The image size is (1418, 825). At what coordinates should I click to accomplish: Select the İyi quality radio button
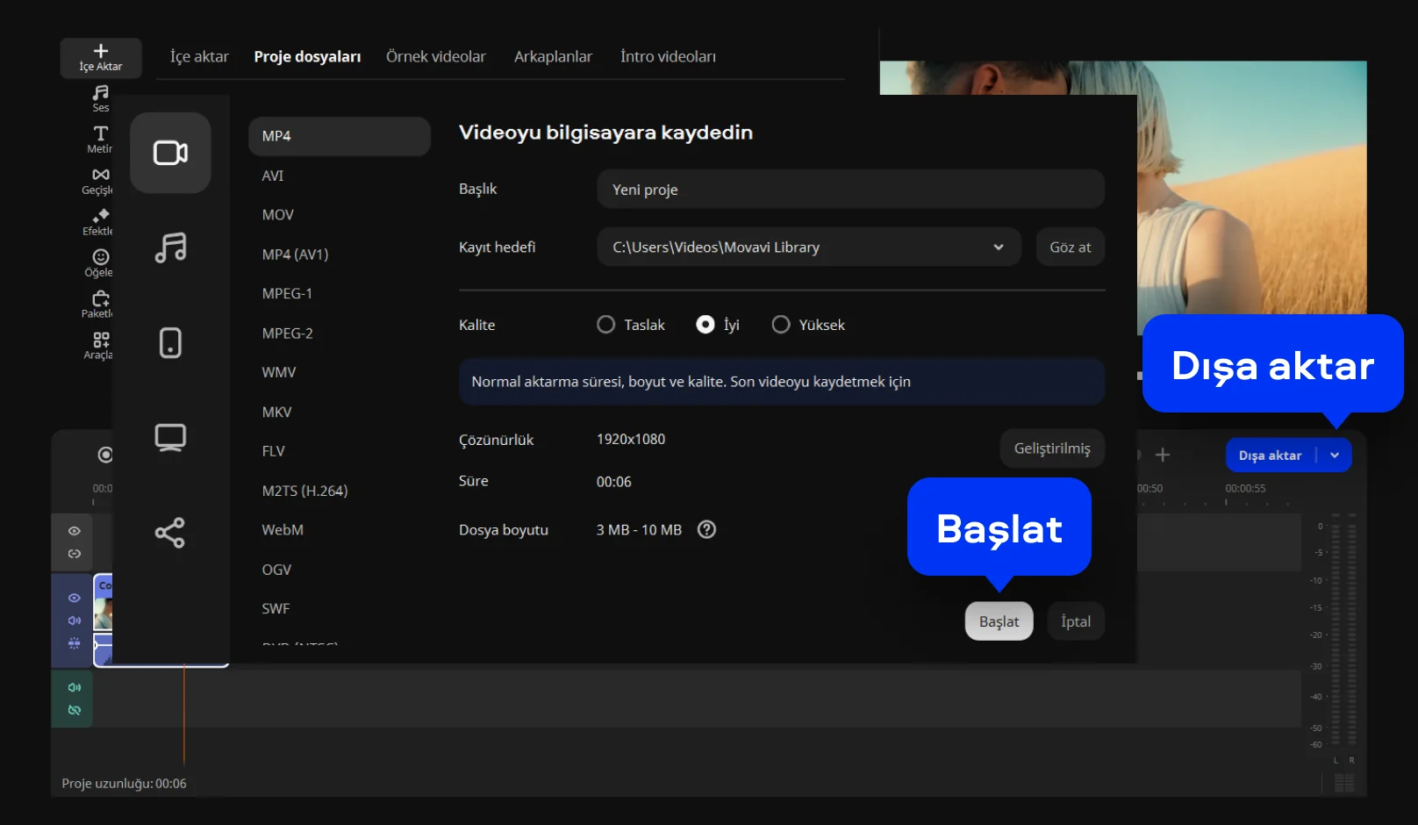point(705,325)
